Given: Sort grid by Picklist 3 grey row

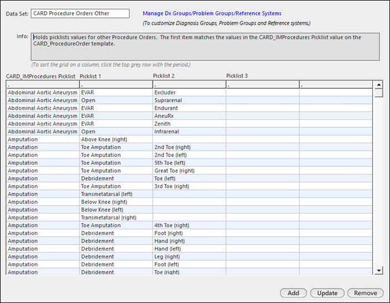Looking at the screenshot, I should coord(263,85).
